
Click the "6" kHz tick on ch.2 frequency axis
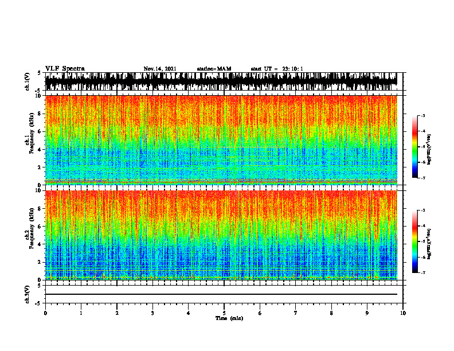click(40, 227)
